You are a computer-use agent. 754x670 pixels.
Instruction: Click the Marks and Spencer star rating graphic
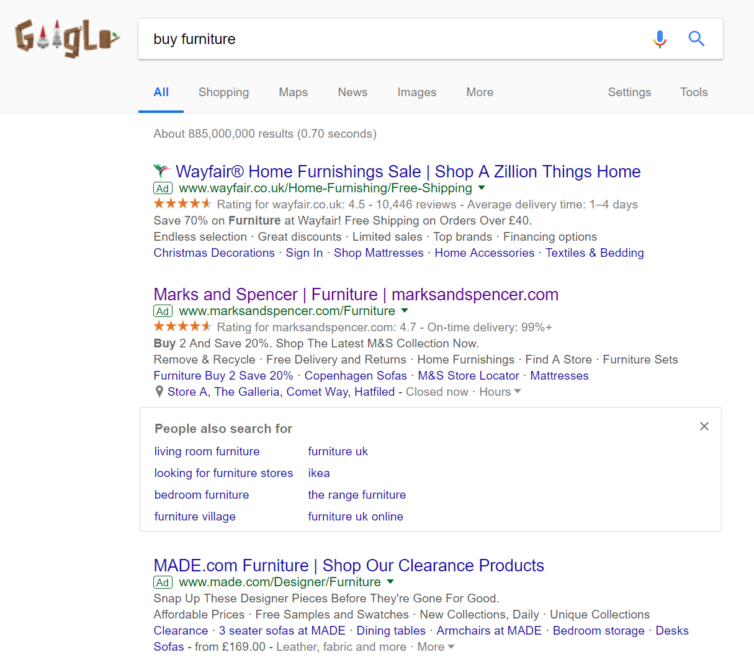[x=182, y=326]
